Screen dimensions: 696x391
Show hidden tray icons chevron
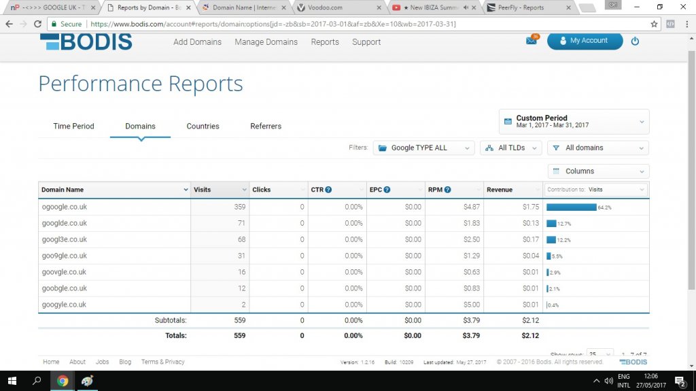tap(596, 381)
